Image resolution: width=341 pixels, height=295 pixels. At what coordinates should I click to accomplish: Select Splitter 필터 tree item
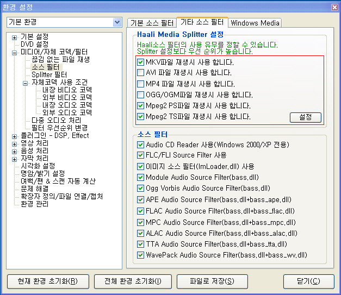[49, 74]
